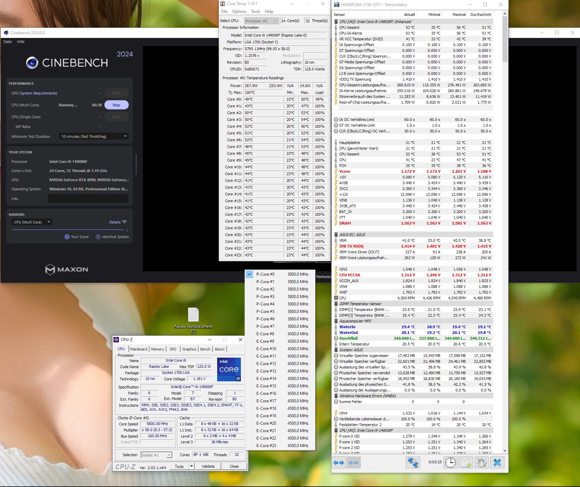Toggle the Identical System ranking indicator
The image size is (580, 487).
point(98,237)
